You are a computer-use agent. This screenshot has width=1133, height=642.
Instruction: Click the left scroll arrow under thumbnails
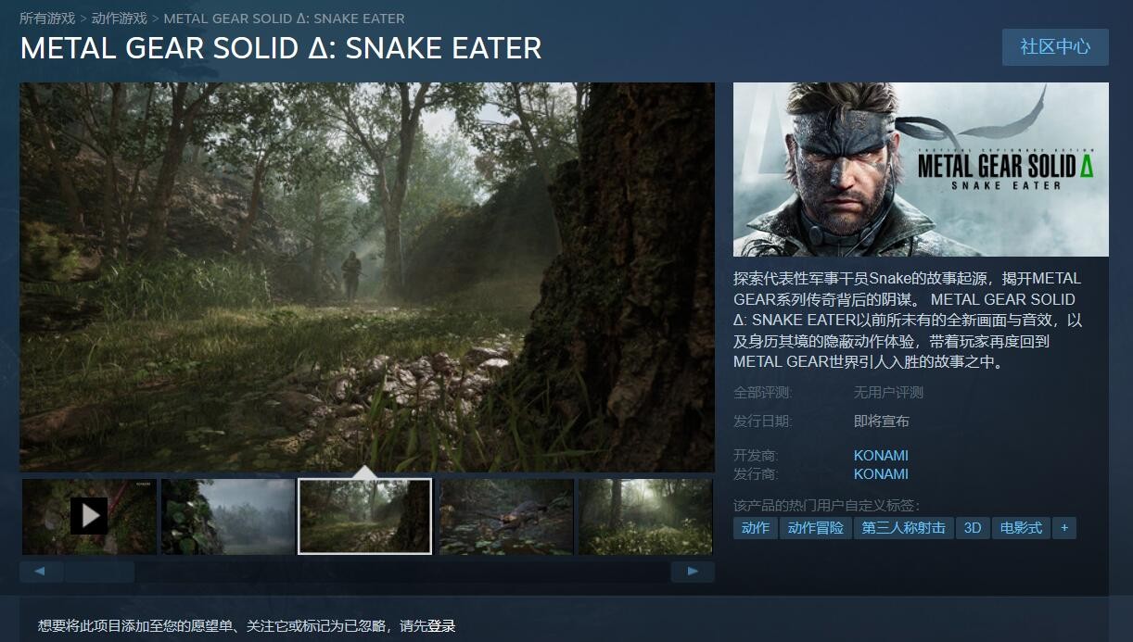coord(41,572)
